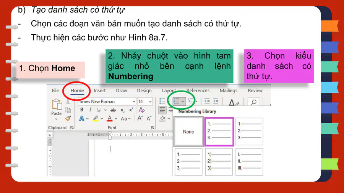Expand the underline style arrow
The width and height of the screenshot is (344, 193).
click(x=105, y=110)
